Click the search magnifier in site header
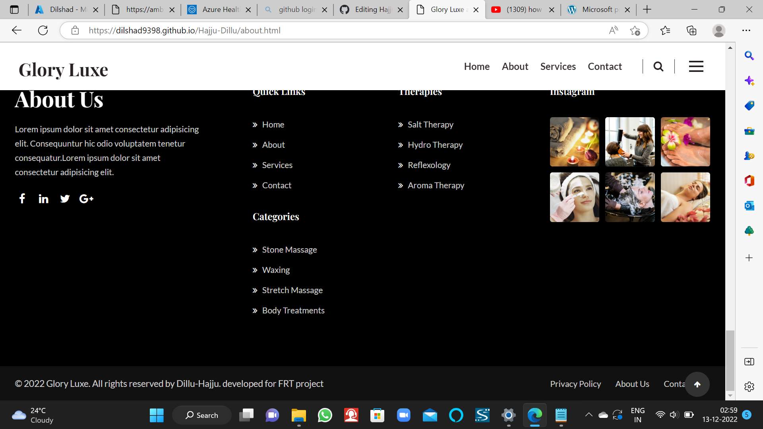 658,66
